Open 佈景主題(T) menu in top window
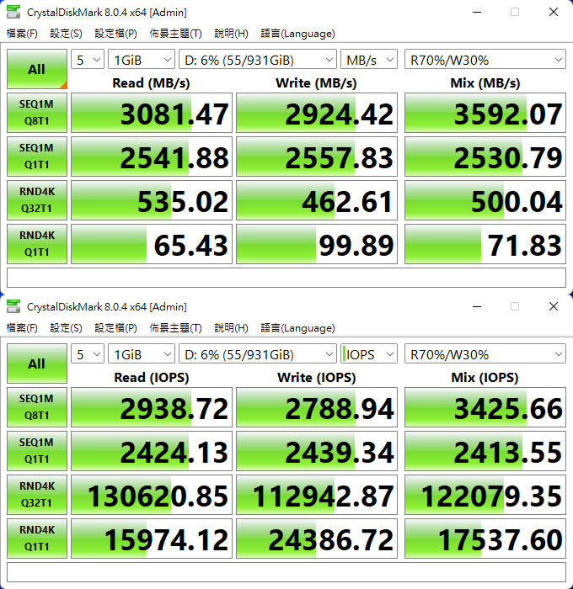 (x=175, y=34)
